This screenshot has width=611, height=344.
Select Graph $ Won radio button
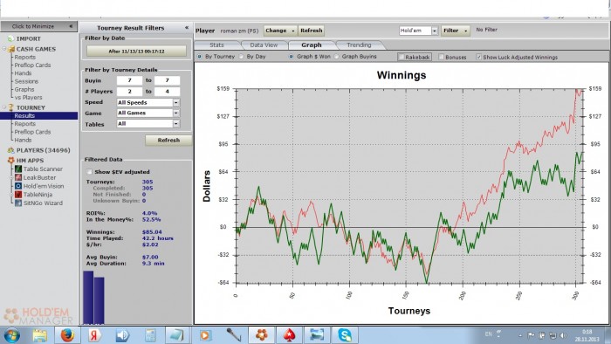291,57
